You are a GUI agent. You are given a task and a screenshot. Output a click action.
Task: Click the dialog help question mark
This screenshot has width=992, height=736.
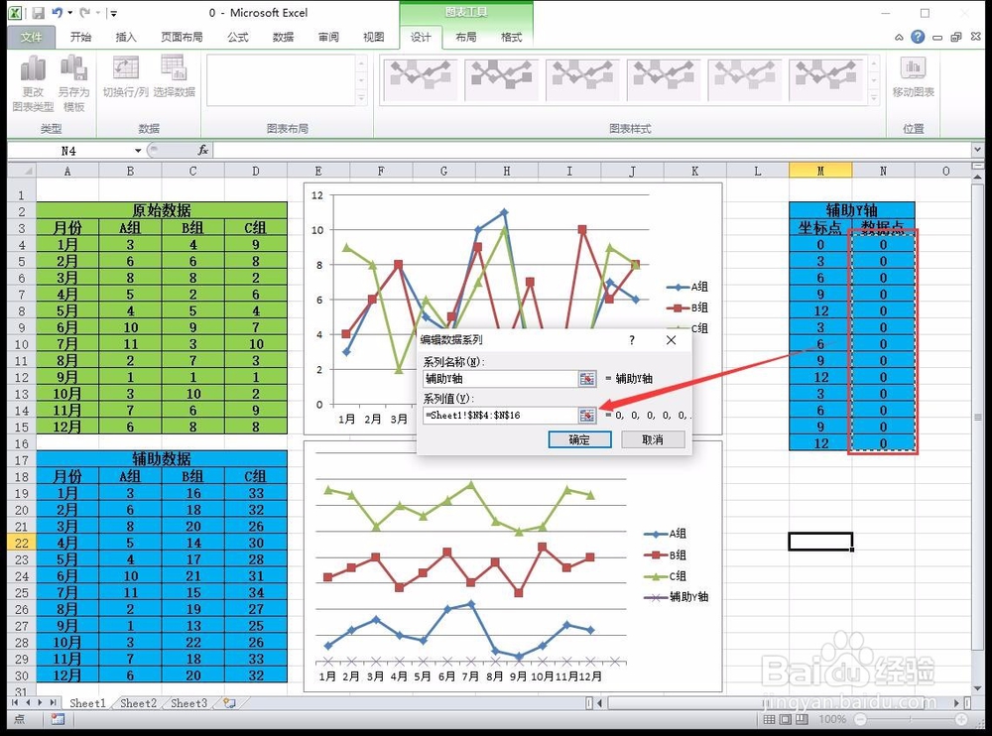coord(632,340)
